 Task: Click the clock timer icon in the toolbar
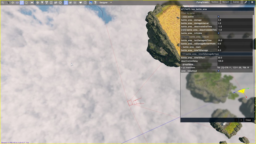[85, 2]
